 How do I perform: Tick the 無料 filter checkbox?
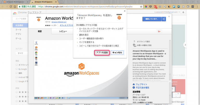coord(17,73)
